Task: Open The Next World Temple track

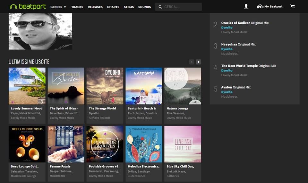Action: 249,66
